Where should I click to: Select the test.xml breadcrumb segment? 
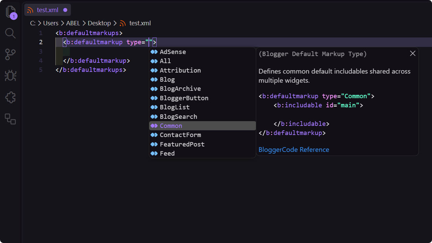pyautogui.click(x=140, y=23)
